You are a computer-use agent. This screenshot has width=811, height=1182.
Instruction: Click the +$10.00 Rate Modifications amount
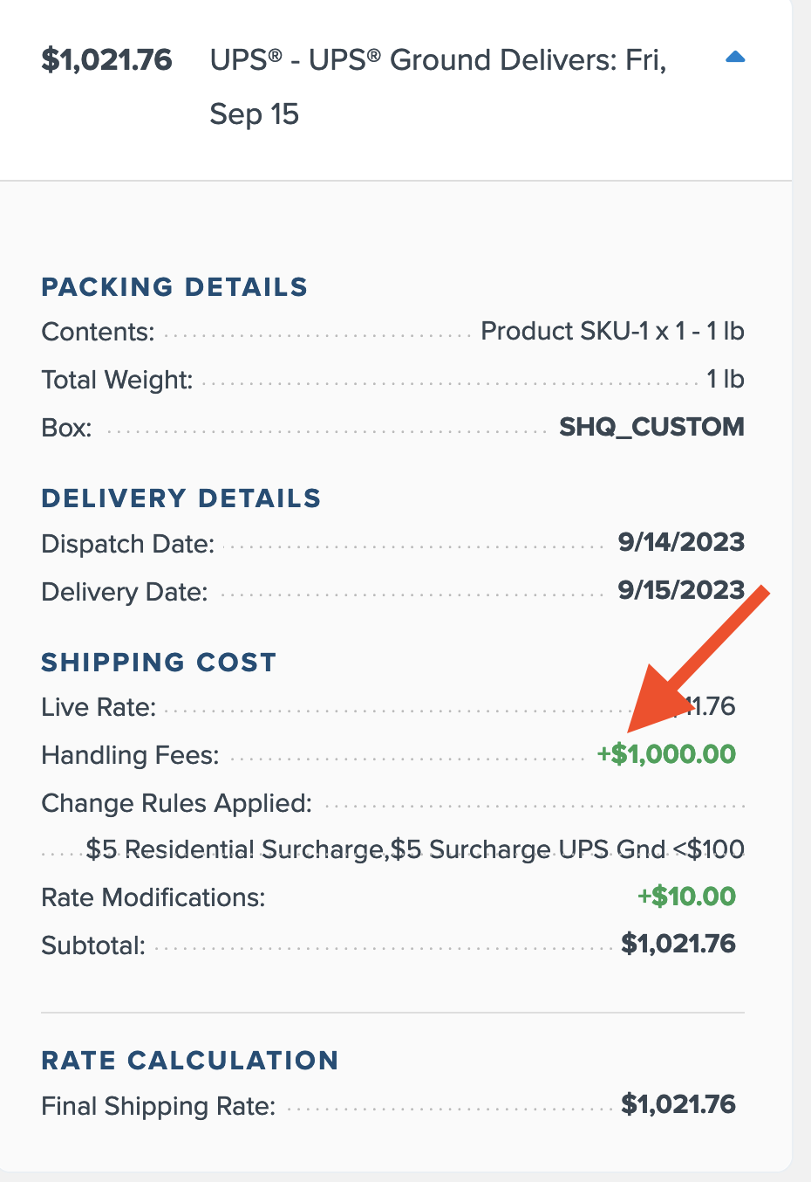[686, 897]
